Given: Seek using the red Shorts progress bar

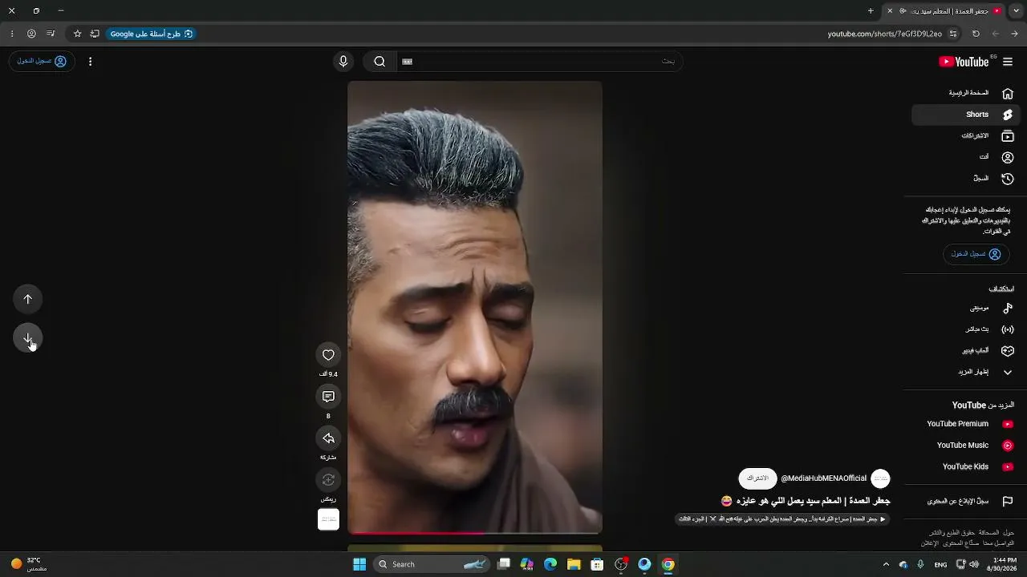Looking at the screenshot, I should pyautogui.click(x=475, y=532).
